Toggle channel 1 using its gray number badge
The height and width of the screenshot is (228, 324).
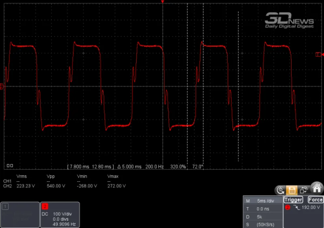pos(5,207)
